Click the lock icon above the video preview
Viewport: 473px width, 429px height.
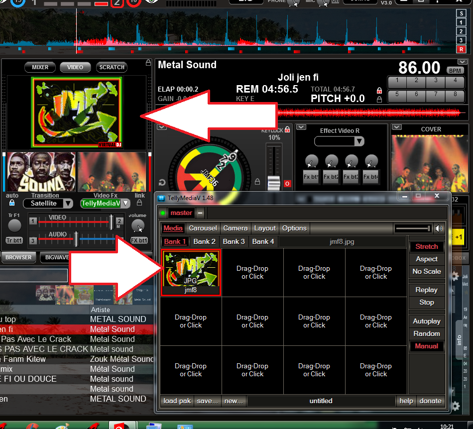pos(148,63)
